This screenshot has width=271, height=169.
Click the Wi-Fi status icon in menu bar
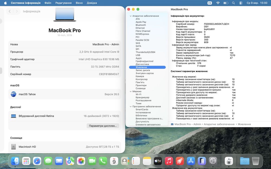click(x=218, y=3)
